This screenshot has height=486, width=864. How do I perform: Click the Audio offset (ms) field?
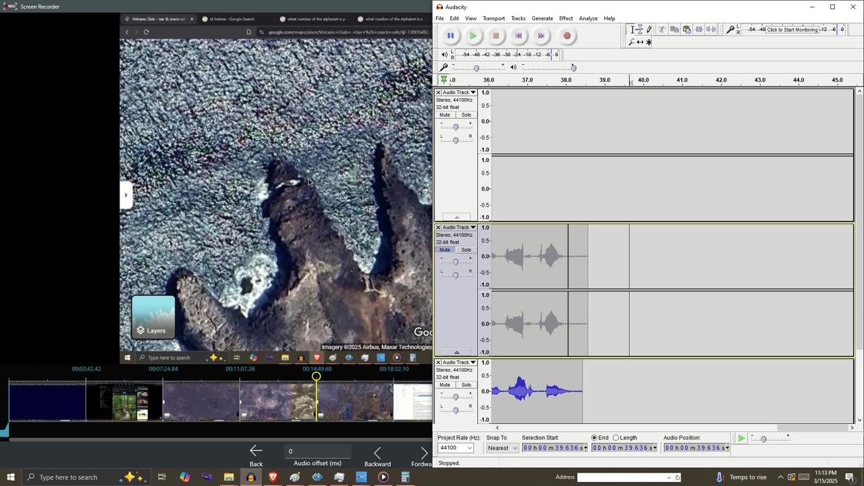point(317,452)
